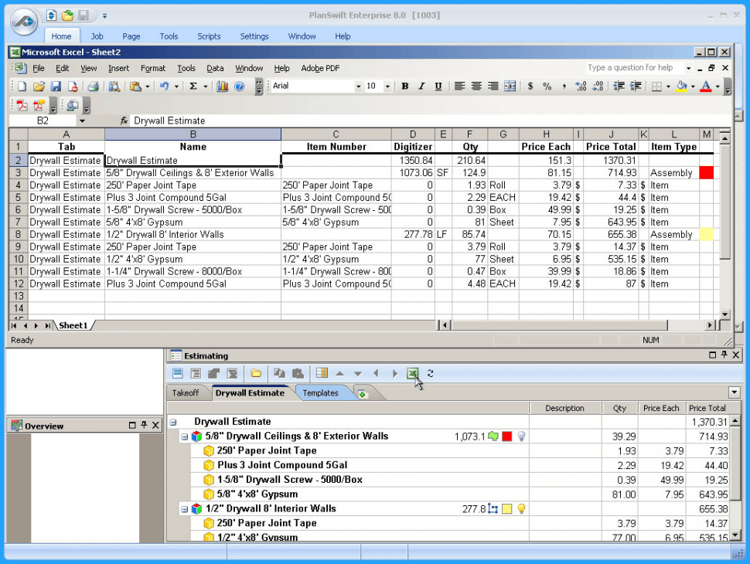The image size is (750, 564).
Task: Toggle the pin on the Estimating panel
Action: point(724,355)
